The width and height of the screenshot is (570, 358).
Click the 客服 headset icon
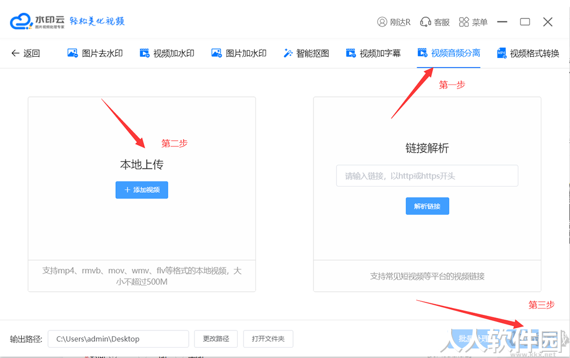(426, 22)
